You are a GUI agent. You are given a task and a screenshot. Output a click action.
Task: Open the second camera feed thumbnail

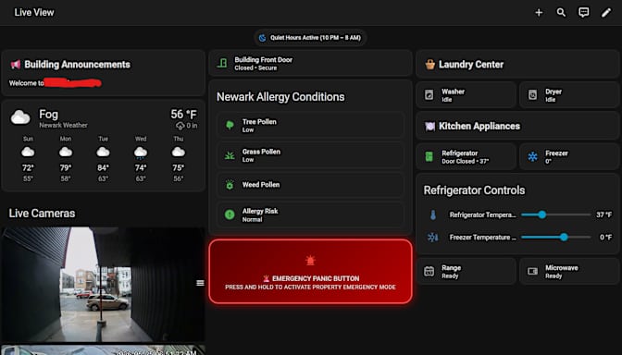pos(103,349)
